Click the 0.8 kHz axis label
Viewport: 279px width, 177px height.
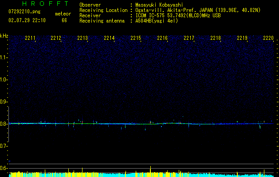click(x=4, y=124)
